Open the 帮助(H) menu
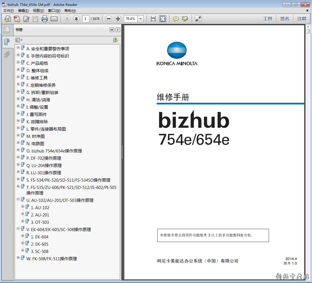312x283 pixels. (70, 11)
